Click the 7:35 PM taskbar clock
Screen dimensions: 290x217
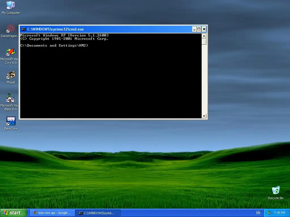pos(280,213)
